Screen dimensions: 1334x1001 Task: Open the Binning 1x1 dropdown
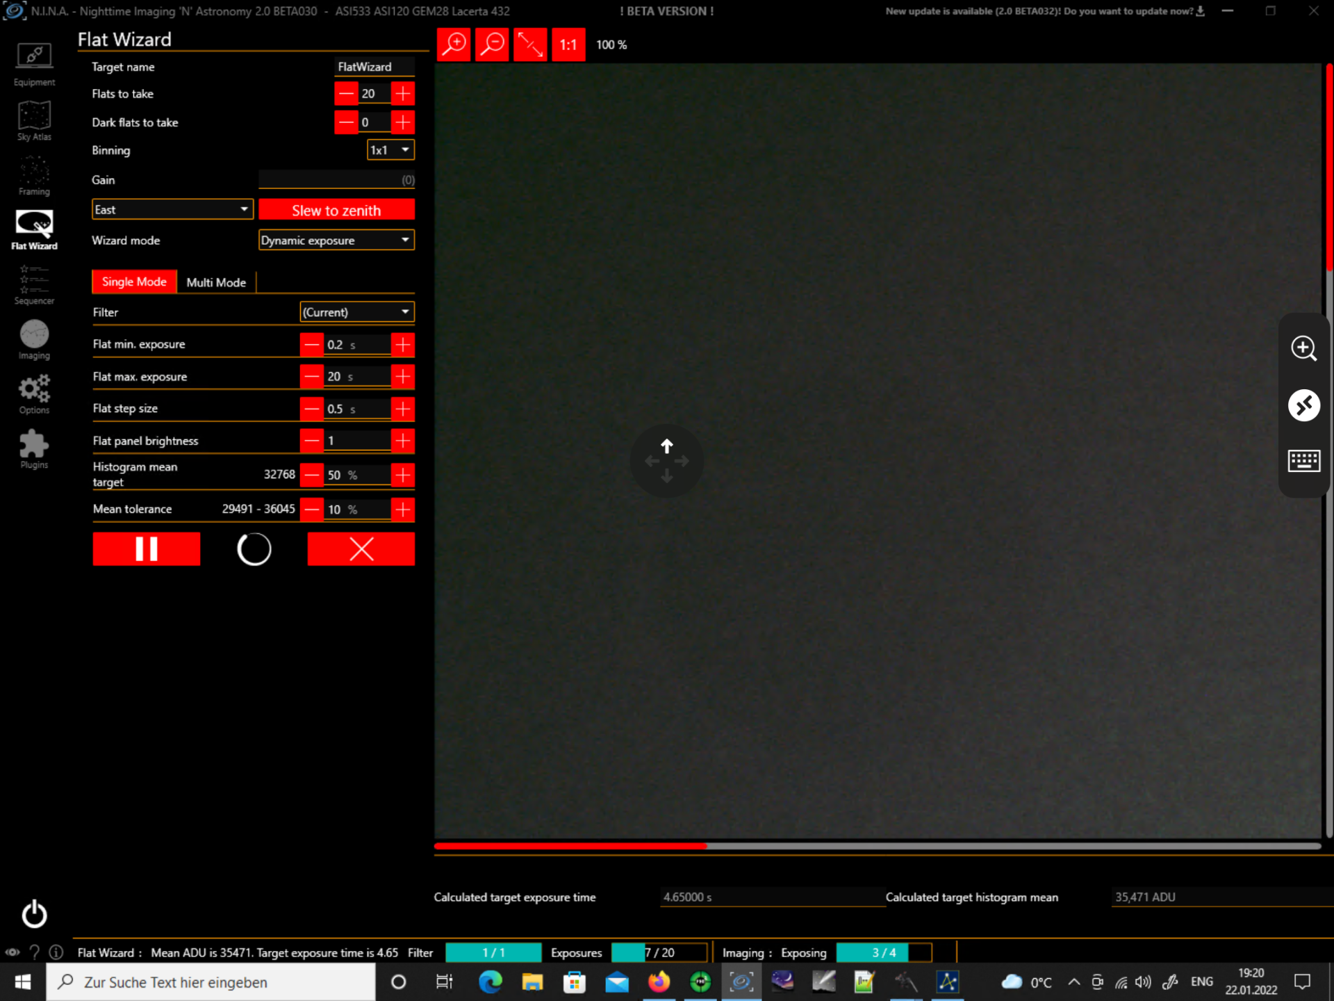(x=390, y=149)
